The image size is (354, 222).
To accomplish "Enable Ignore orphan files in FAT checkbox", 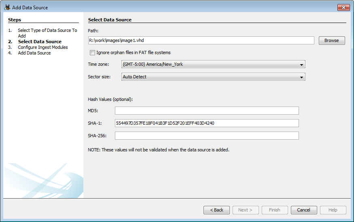I will 93,52.
